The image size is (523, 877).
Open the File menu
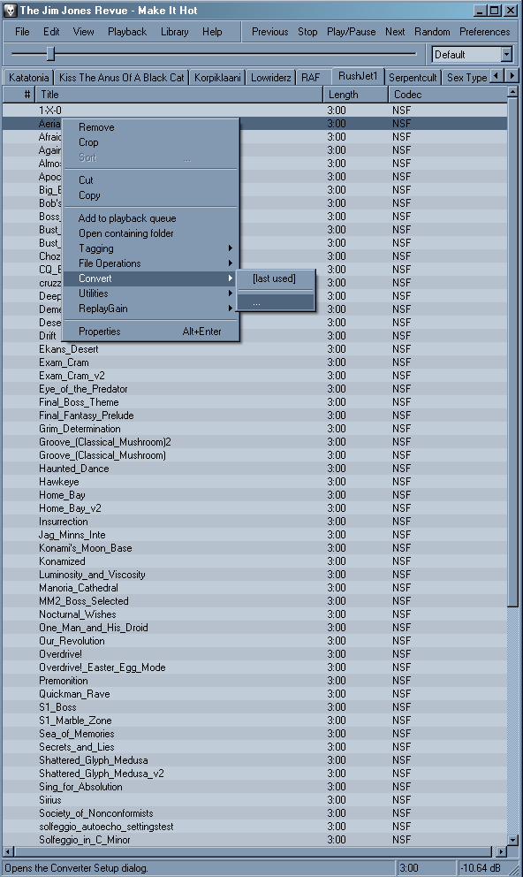[x=22, y=32]
